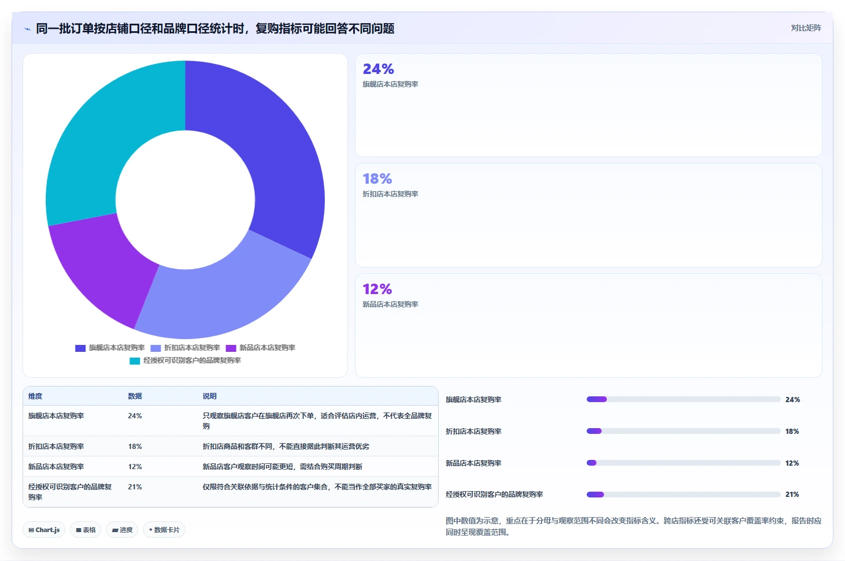Click the light periwinkle donut segment
Screen dimensions: 845x561
(x=225, y=296)
